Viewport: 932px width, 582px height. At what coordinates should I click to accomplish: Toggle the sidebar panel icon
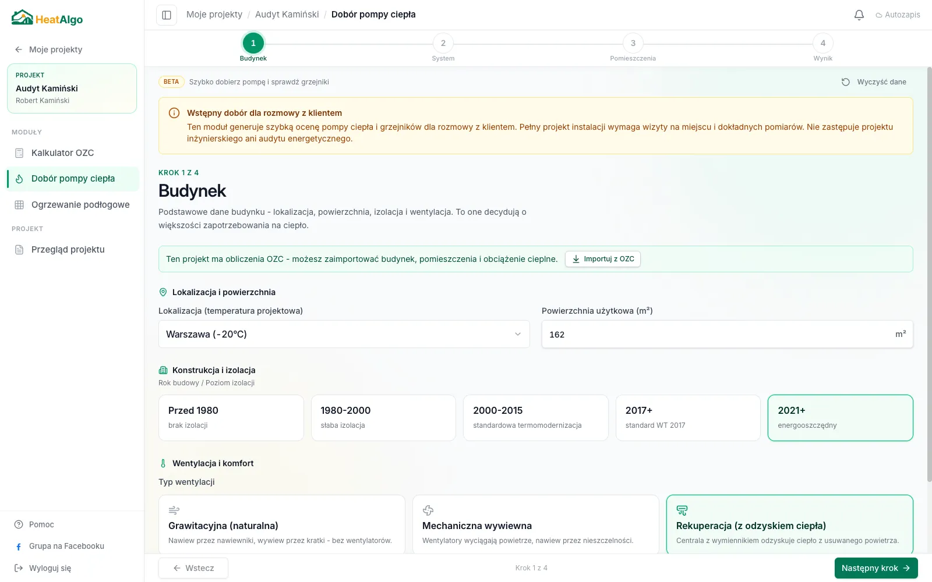[x=167, y=15]
